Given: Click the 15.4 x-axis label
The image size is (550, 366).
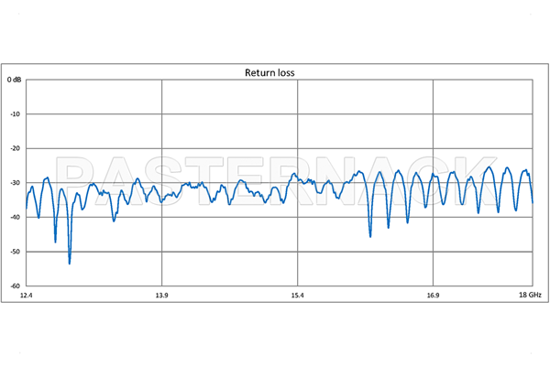Looking at the screenshot, I should tap(297, 296).
